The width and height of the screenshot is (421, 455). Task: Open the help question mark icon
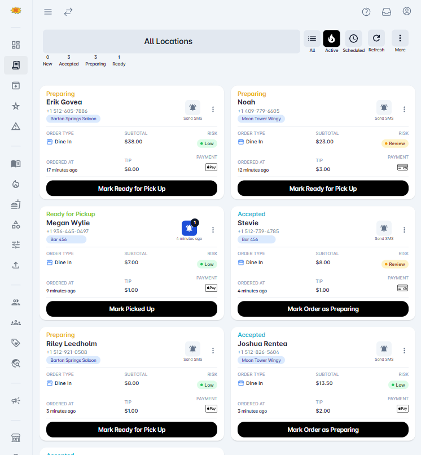point(366,11)
